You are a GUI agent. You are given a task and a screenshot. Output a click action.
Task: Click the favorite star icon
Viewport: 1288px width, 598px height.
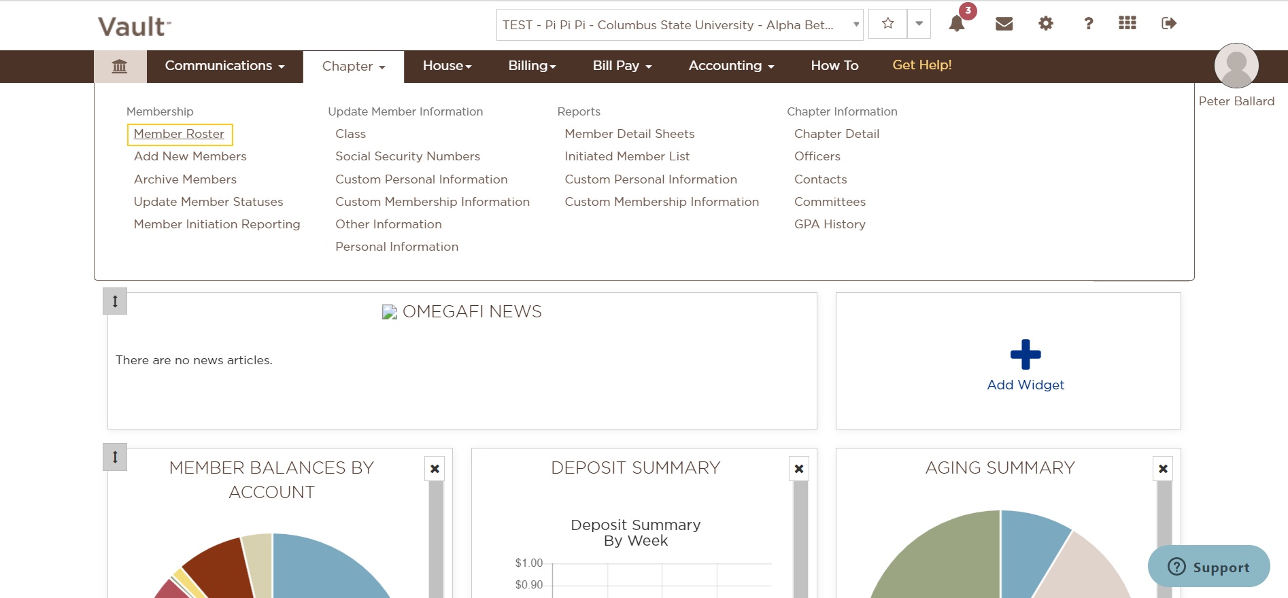click(x=887, y=24)
